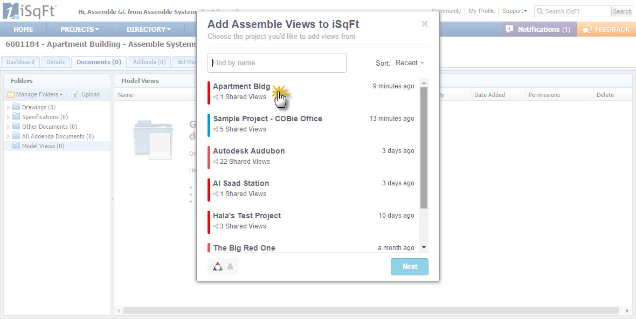Click share icon under Al Saad Station

216,194
